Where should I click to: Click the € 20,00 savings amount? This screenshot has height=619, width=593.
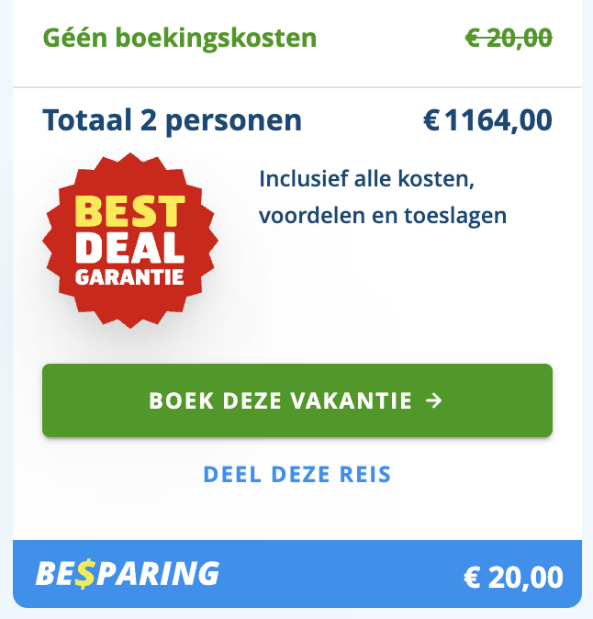(x=513, y=578)
